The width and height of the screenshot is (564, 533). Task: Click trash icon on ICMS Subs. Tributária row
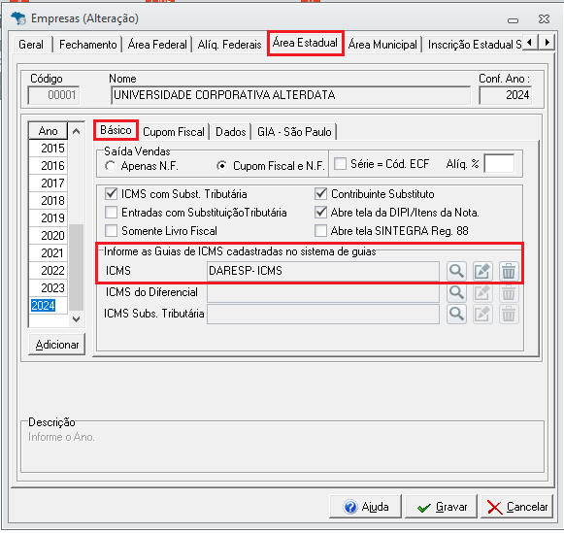pos(509,314)
